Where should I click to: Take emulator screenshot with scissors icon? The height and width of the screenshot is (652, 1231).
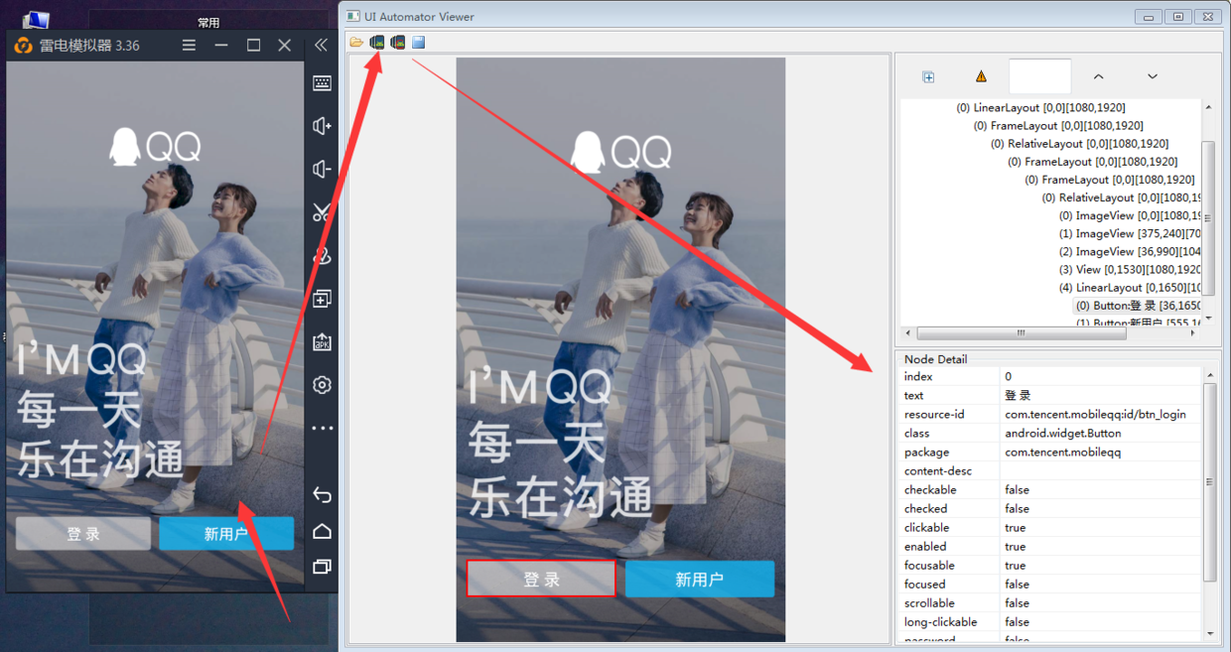(322, 211)
